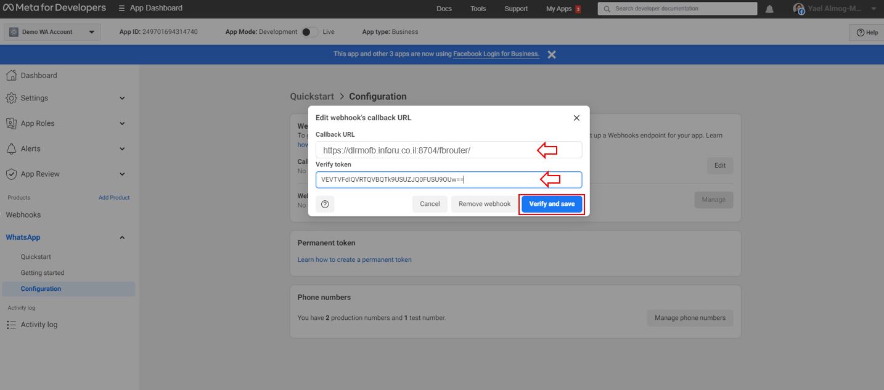This screenshot has width=884, height=390.
Task: Click the App type: Business label
Action: coord(390,32)
